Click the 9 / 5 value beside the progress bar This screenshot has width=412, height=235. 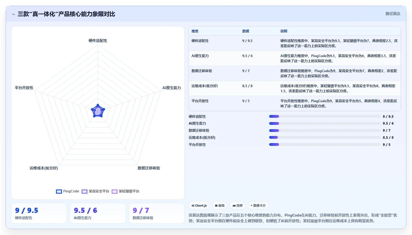coord(387,144)
